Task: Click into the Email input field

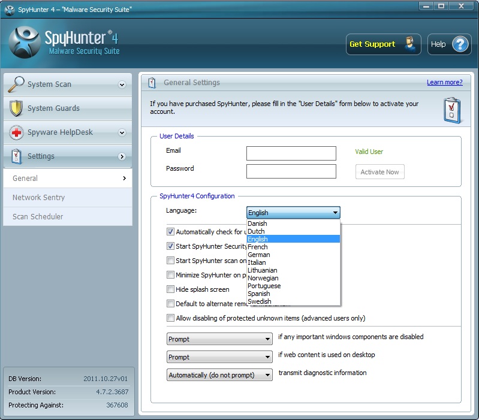Action: [291, 153]
